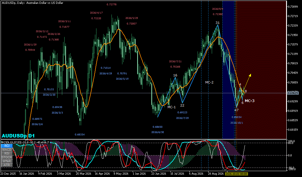Select the low price label 0.70791
This screenshot has width=302, height=177.
pos(122,73)
